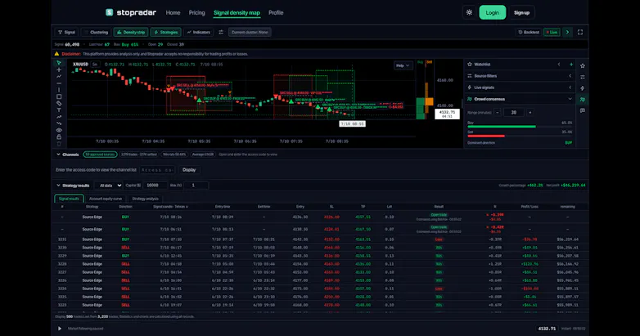Click the access code input field
The image size is (640, 336).
pyautogui.click(x=157, y=169)
